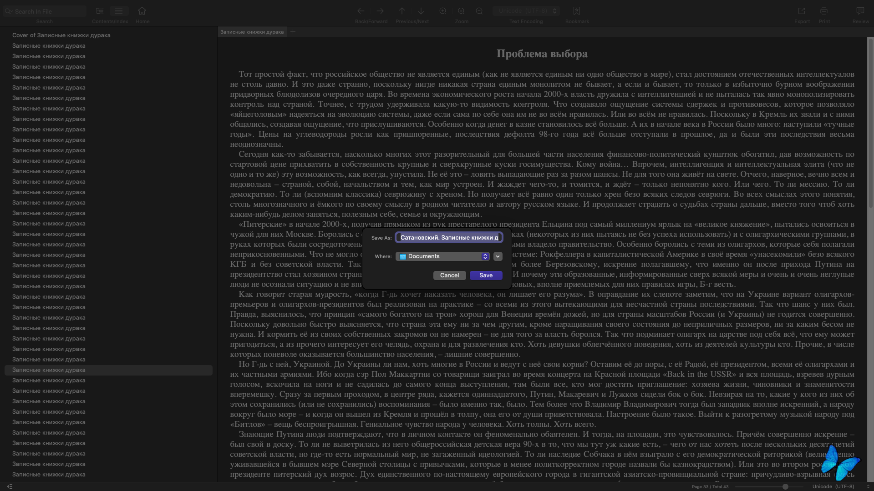Click the Cancel button in dialog

449,276
